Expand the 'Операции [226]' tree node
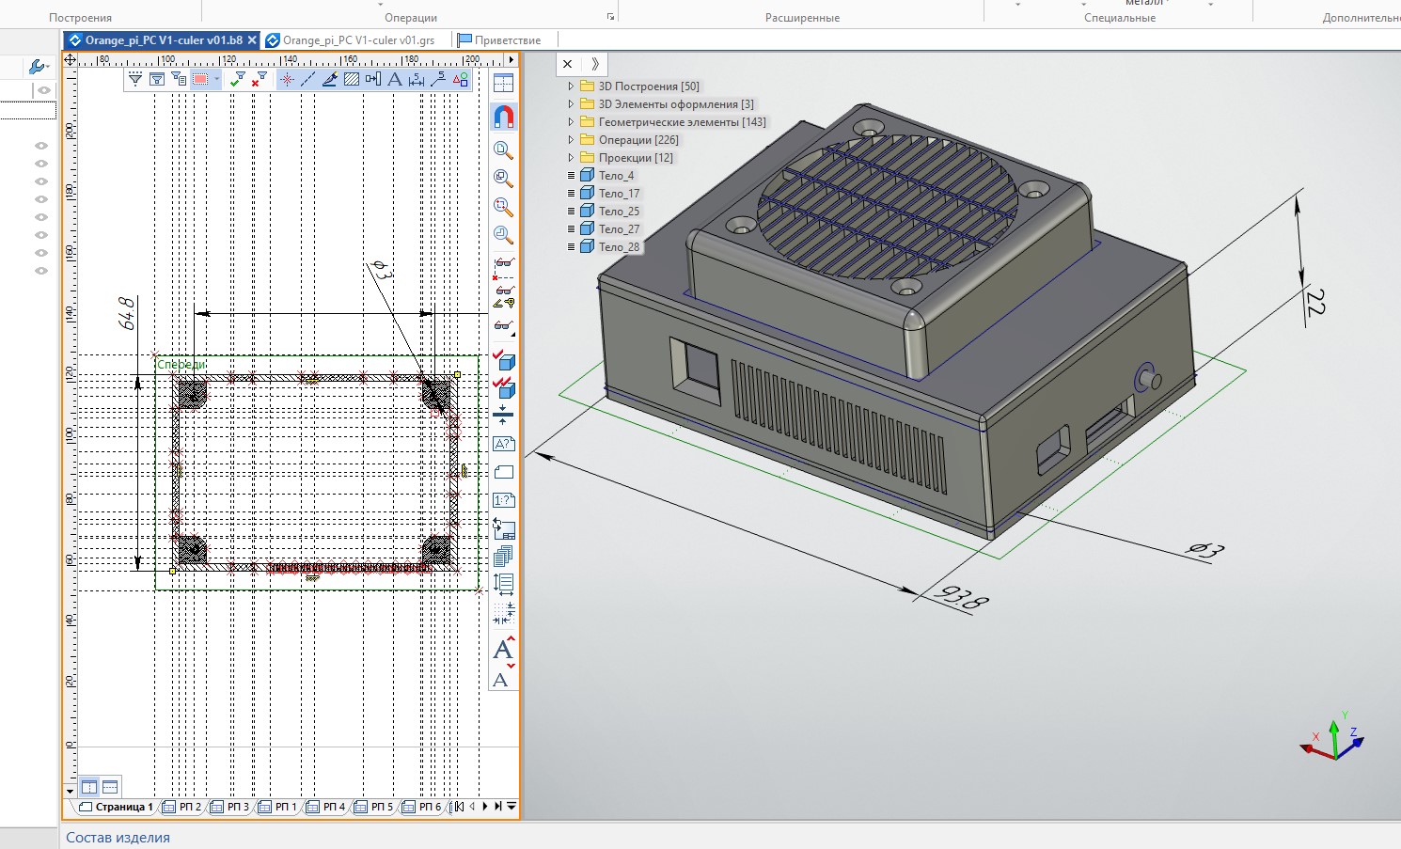 [571, 140]
